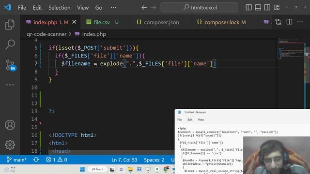This screenshot has height=174, width=310.
Task: Open Source Control with 86 pending changes
Action: coord(10,65)
